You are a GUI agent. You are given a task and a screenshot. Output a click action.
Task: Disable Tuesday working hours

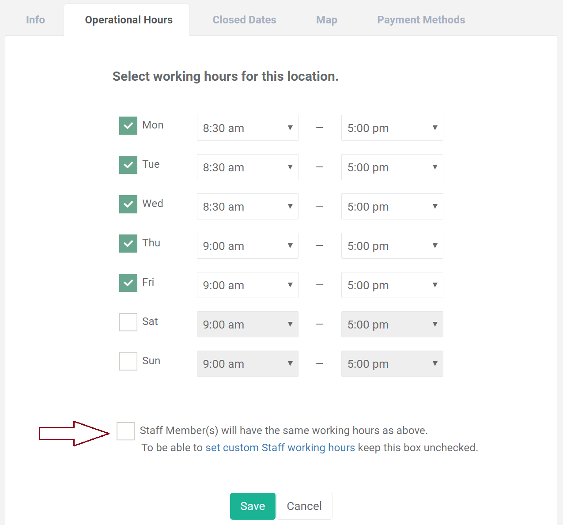(x=128, y=165)
